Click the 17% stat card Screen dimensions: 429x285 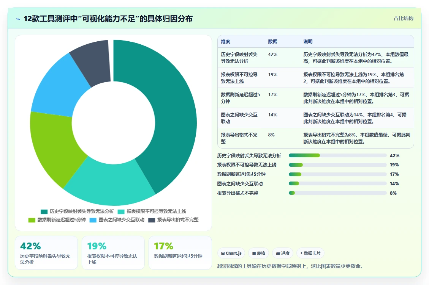point(180,253)
